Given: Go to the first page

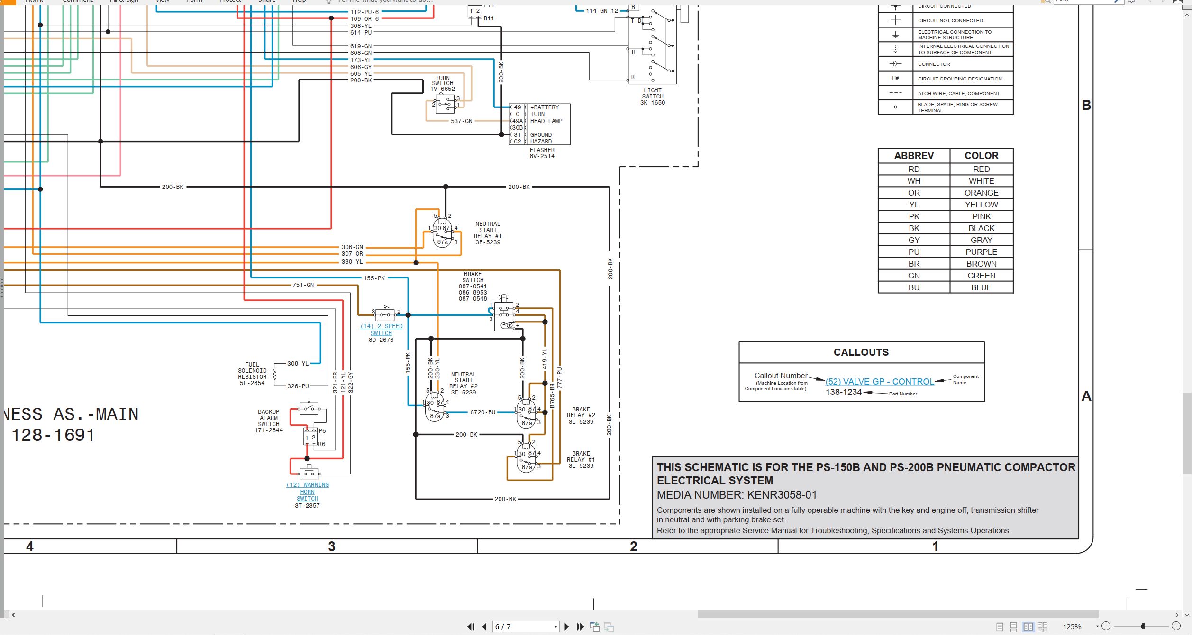Looking at the screenshot, I should 471,626.
